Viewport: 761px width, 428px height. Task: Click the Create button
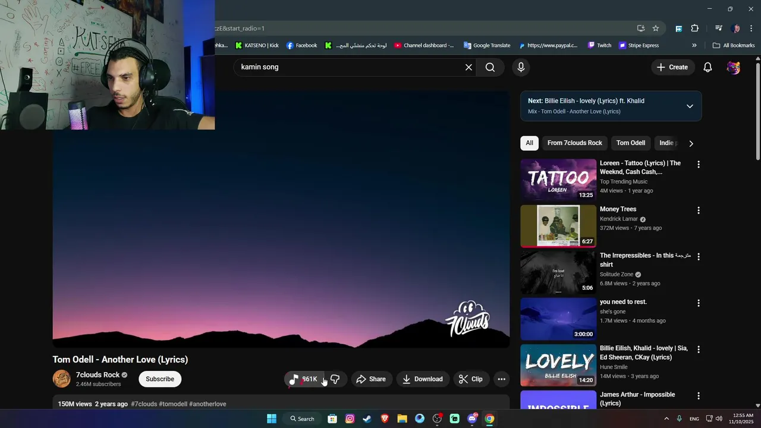coord(672,67)
